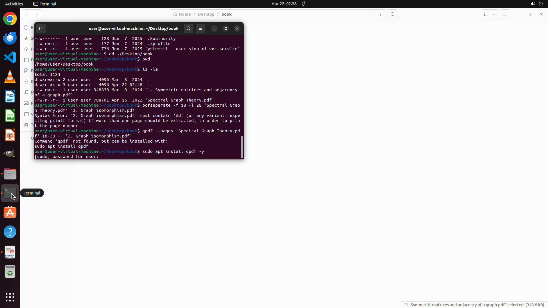Open the Activities overview
Screen dimensions: 548x308
point(14,4)
